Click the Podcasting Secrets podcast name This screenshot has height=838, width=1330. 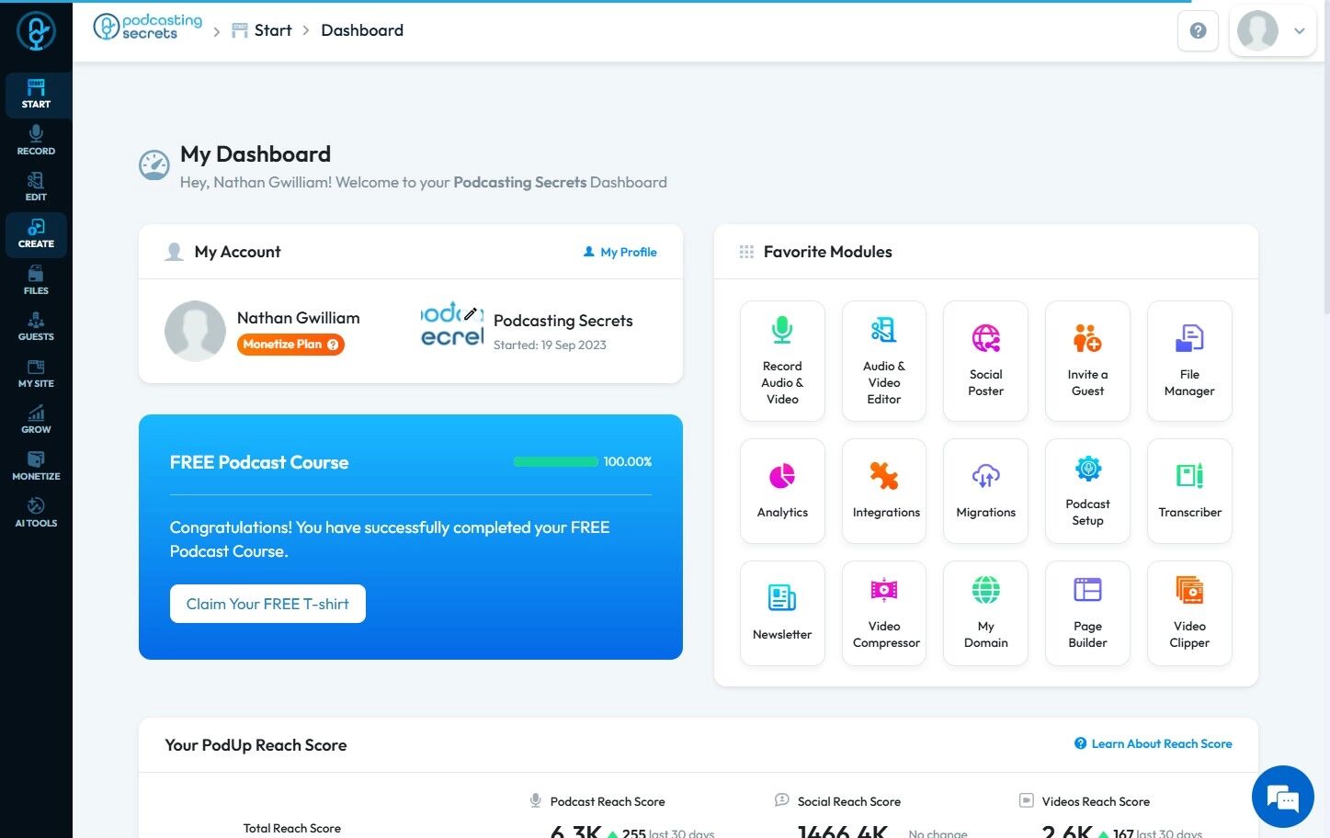(563, 321)
